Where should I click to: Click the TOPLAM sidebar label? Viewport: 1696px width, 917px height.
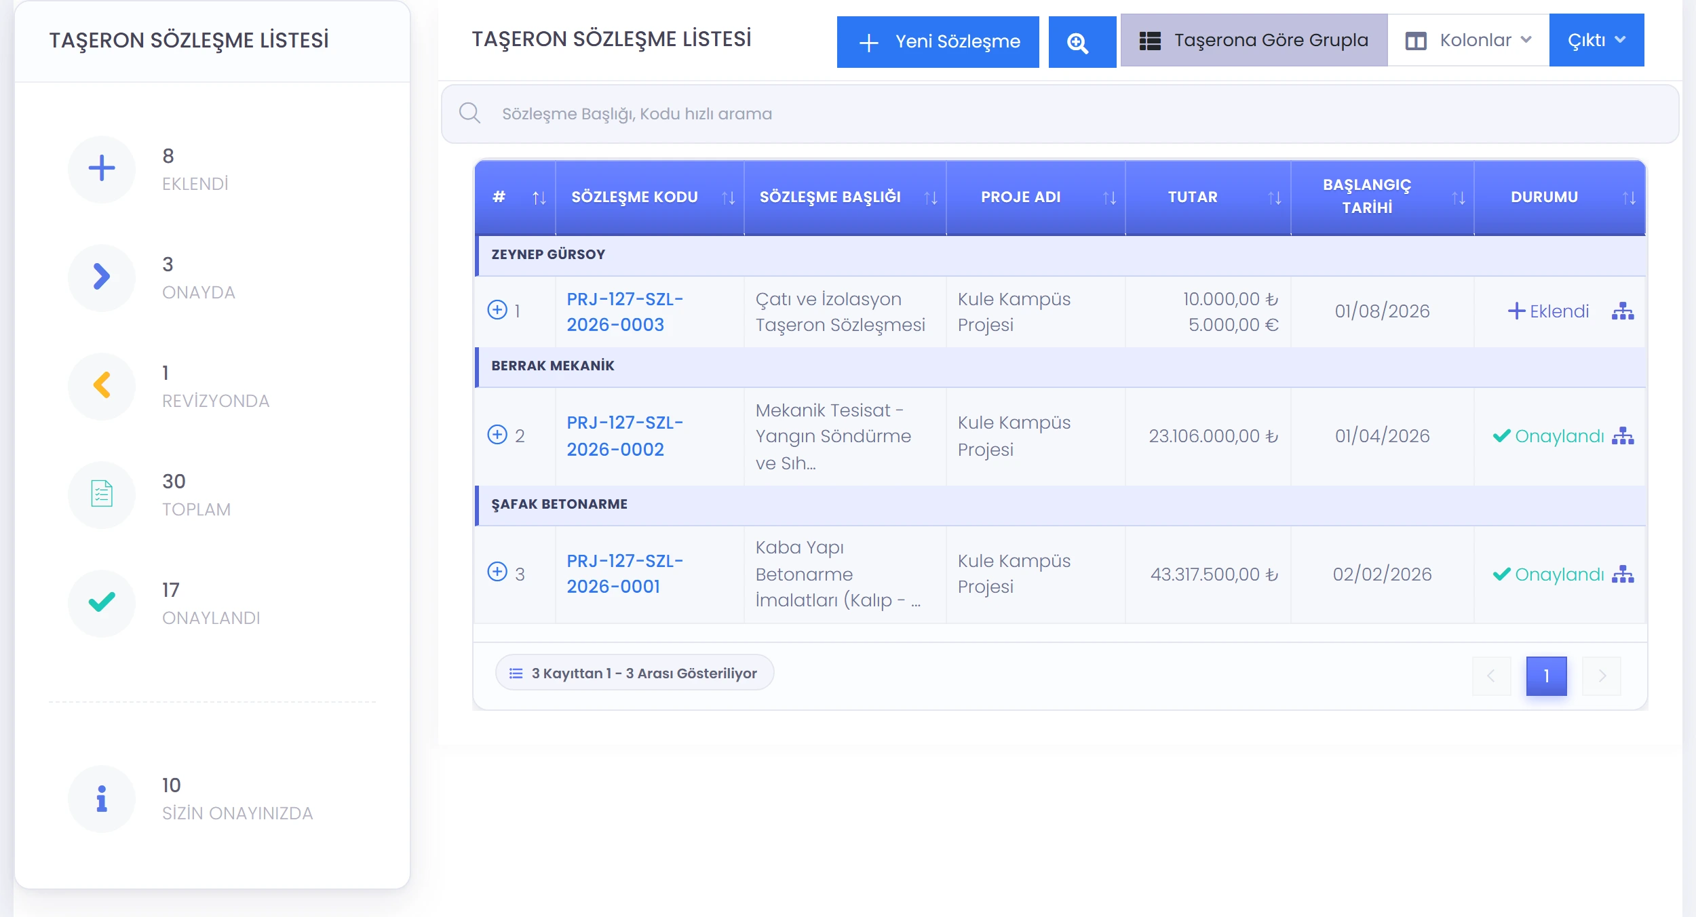[x=197, y=509]
